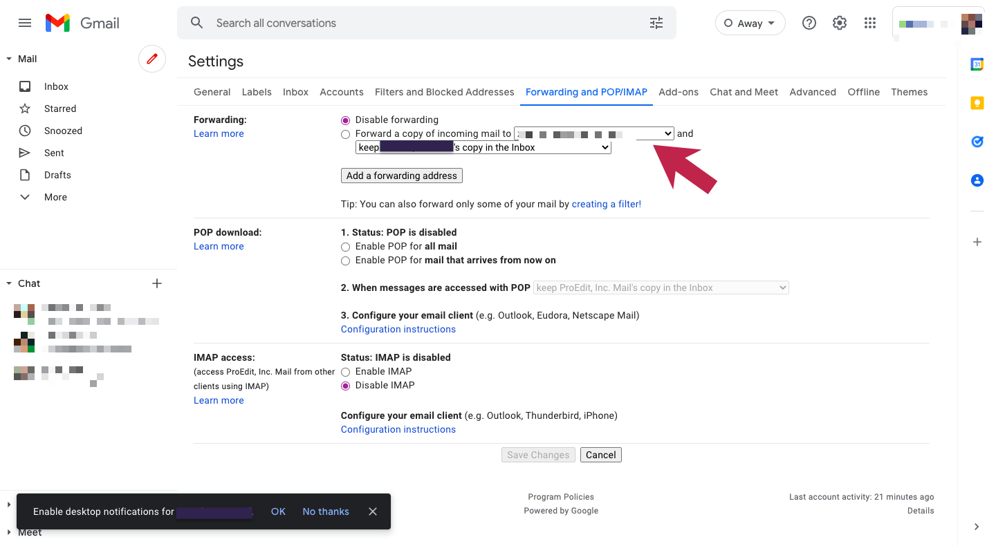Open the creating a filter link
This screenshot has width=996, height=546.
pos(606,204)
